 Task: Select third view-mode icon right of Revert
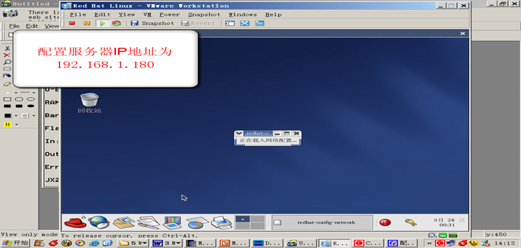pyautogui.click(x=259, y=23)
